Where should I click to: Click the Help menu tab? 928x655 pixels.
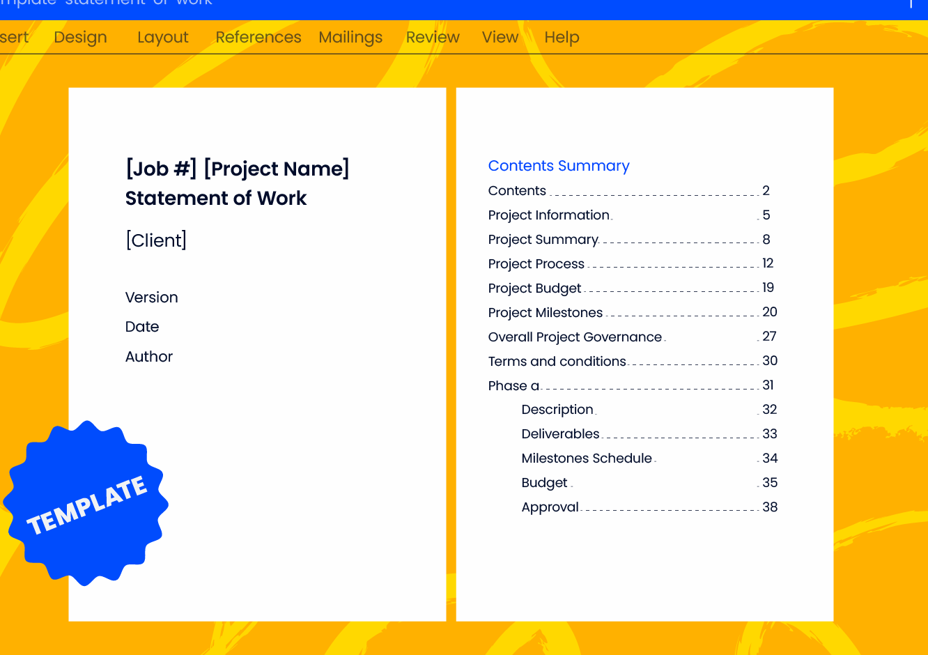pyautogui.click(x=562, y=38)
